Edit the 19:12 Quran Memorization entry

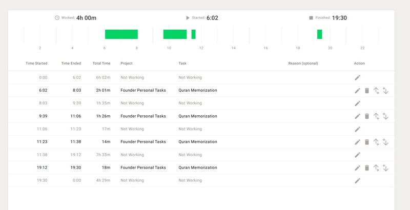tap(357, 168)
